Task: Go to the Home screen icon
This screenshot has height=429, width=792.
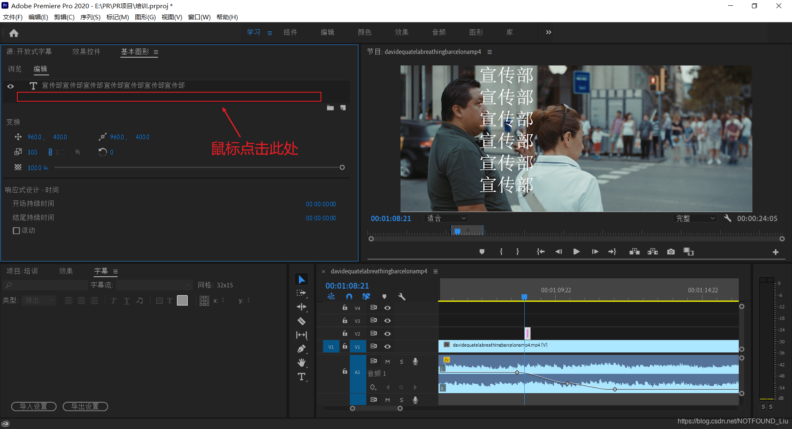Action: pos(14,33)
